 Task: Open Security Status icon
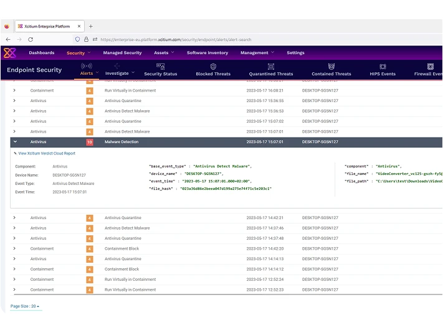(x=160, y=66)
